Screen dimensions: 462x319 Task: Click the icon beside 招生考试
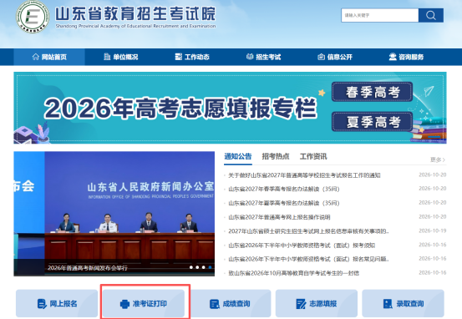point(250,57)
